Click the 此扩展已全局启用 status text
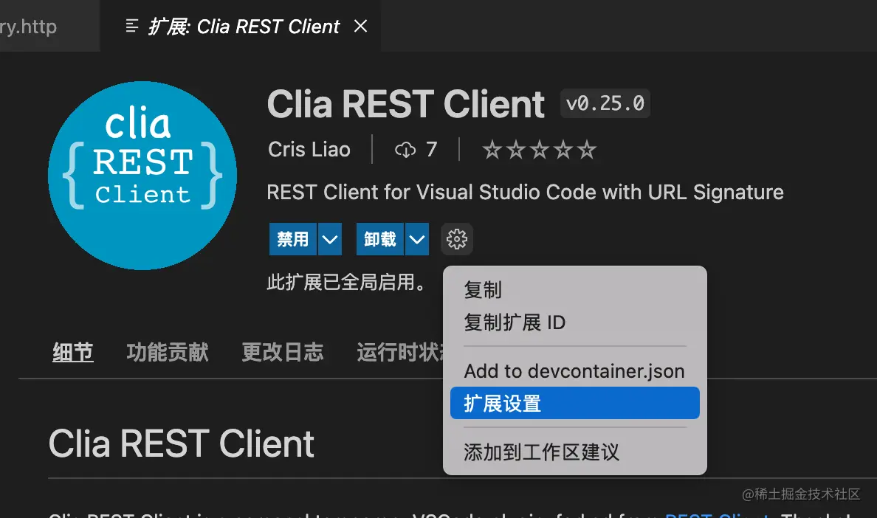Viewport: 877px width, 518px height. click(x=346, y=282)
